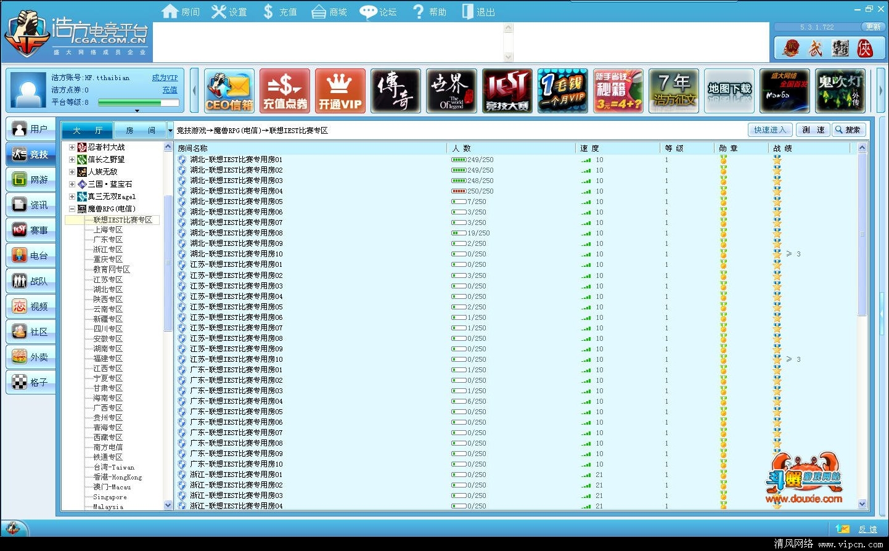Screen dimensions: 889x551
Task: Open the 商城 shop in top menu
Action: pos(329,12)
